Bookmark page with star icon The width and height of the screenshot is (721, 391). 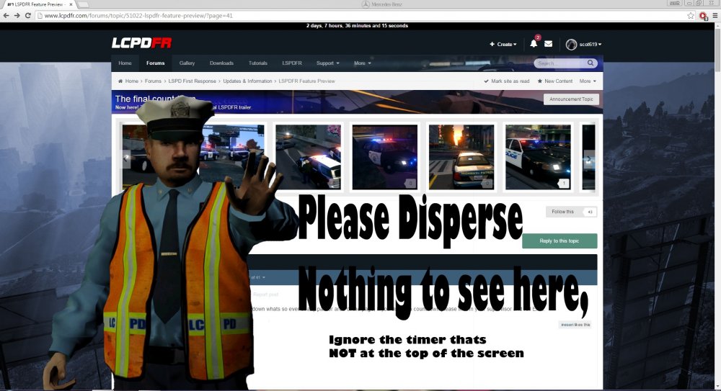tap(691, 16)
